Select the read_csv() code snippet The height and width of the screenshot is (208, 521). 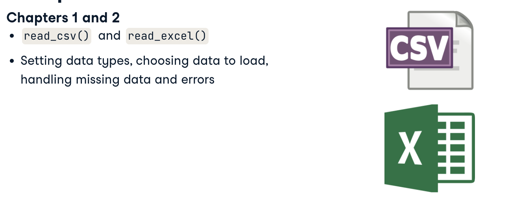pos(56,36)
